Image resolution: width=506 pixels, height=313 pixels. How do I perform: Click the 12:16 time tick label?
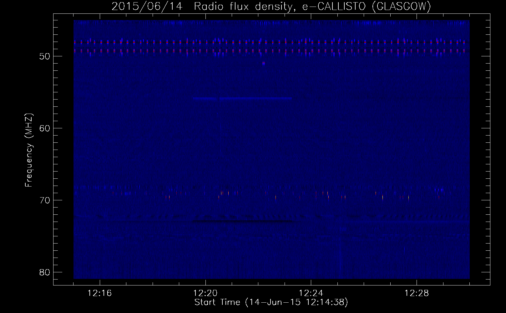(x=100, y=293)
